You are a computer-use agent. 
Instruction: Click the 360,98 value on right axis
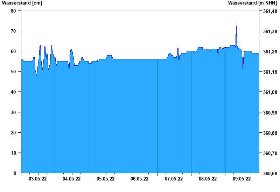270,113
